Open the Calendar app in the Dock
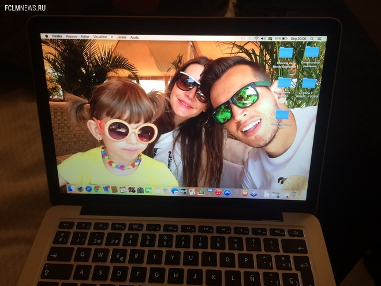The image size is (381, 286). (x=123, y=190)
